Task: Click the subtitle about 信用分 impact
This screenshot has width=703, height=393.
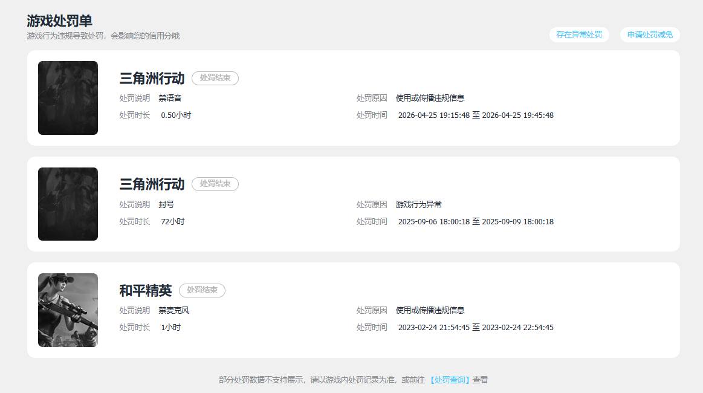Action: pyautogui.click(x=103, y=36)
